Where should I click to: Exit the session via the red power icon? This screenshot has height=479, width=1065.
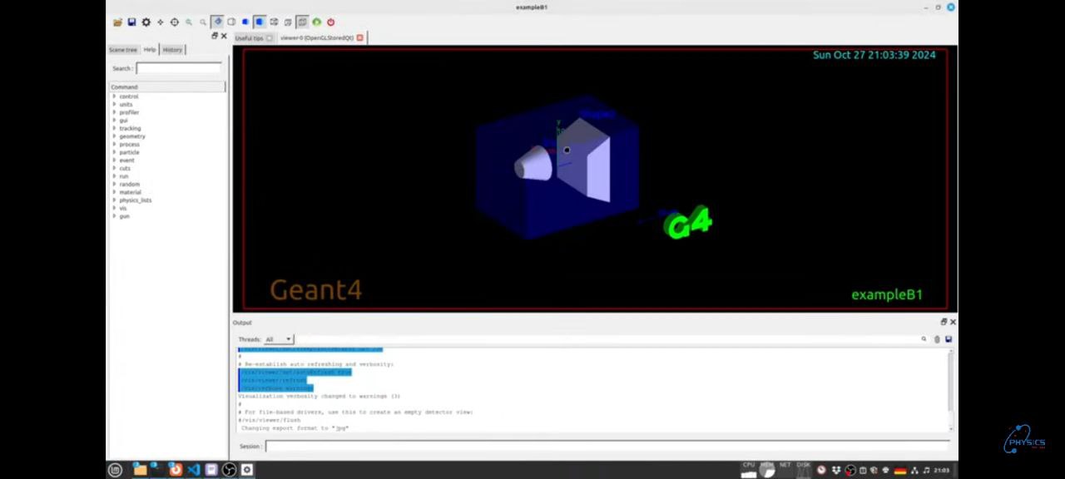pyautogui.click(x=330, y=22)
